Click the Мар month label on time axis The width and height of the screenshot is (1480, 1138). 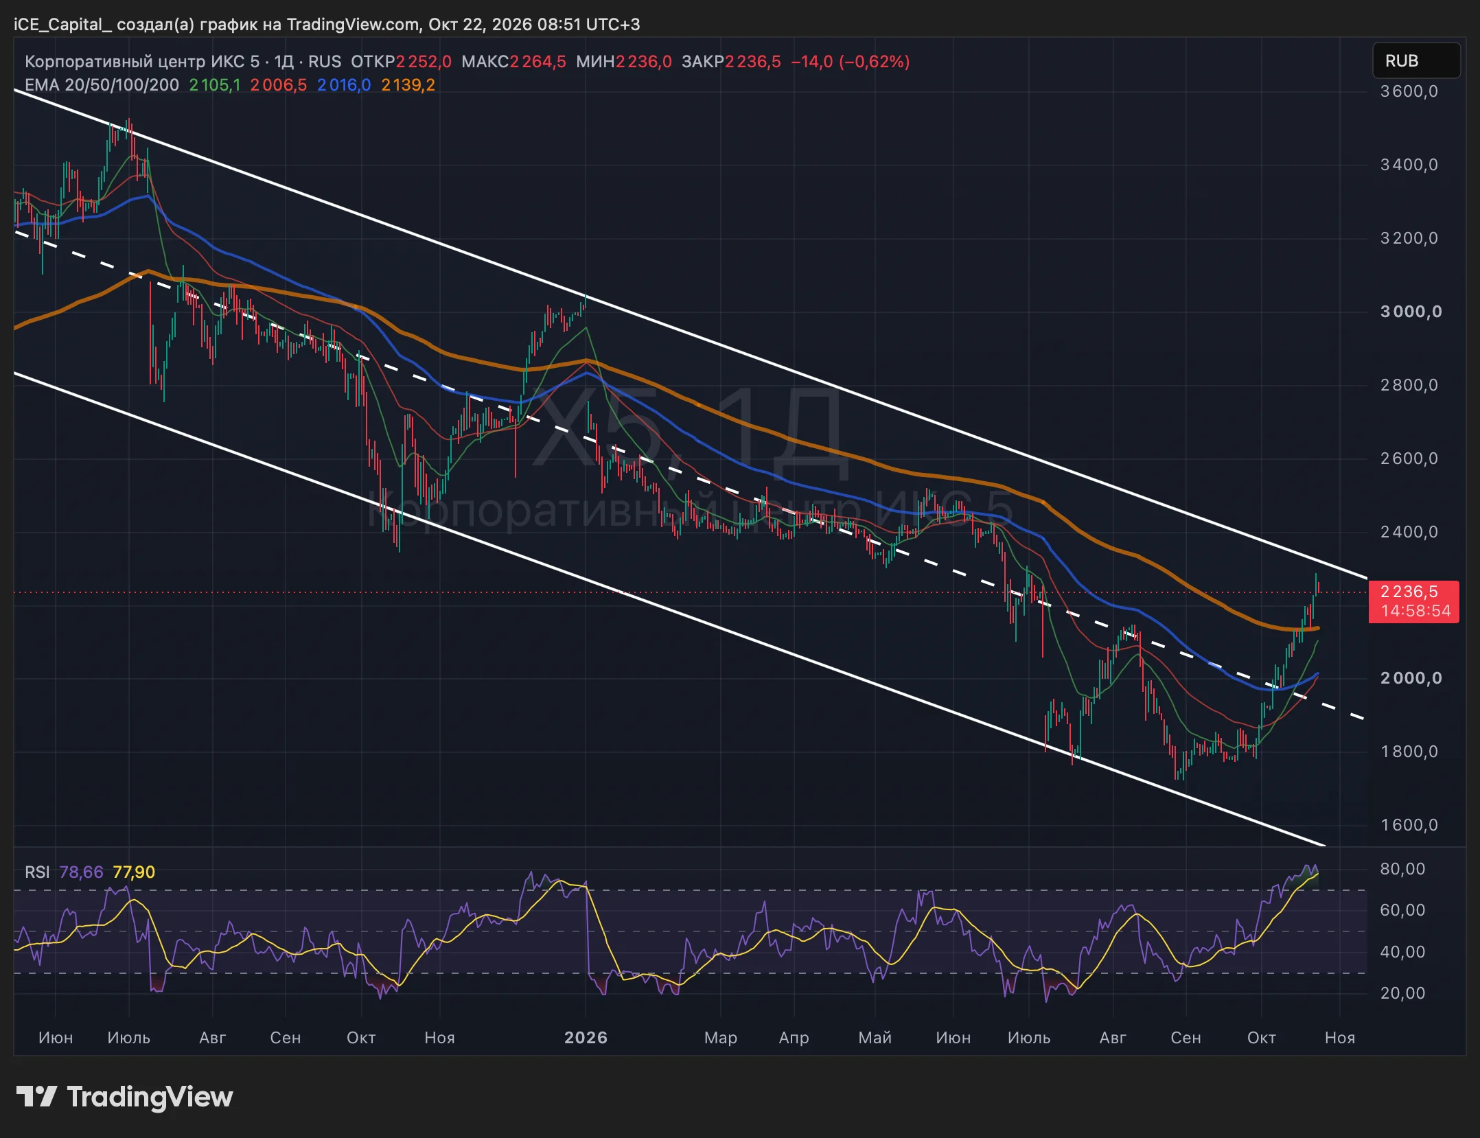coord(721,1037)
